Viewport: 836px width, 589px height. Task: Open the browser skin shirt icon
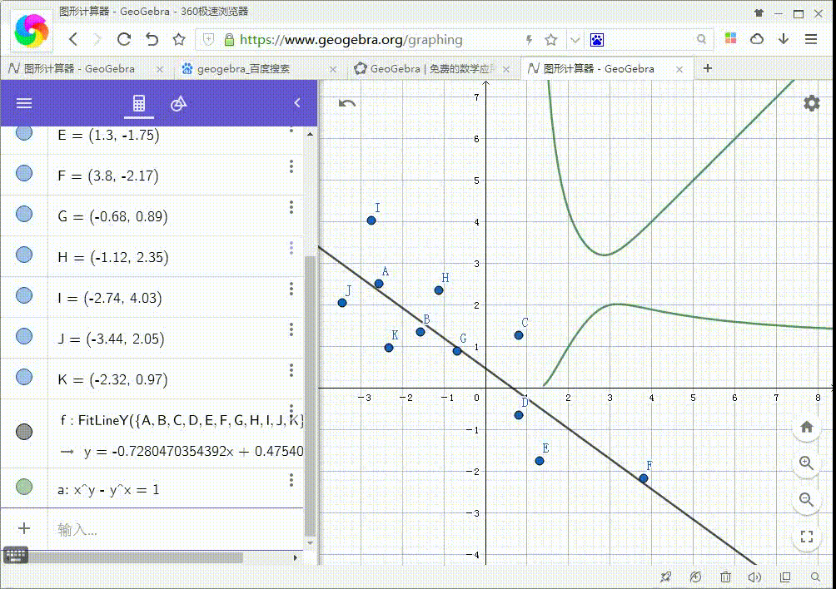tap(759, 13)
